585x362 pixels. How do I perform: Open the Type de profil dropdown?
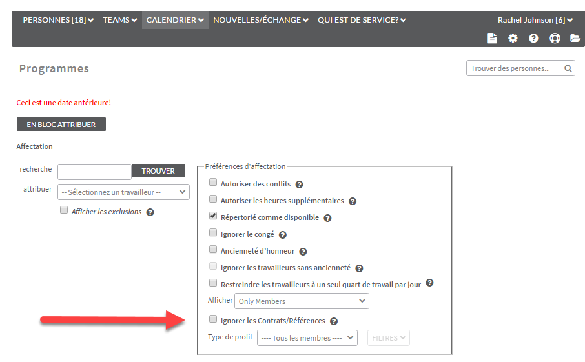click(x=307, y=337)
